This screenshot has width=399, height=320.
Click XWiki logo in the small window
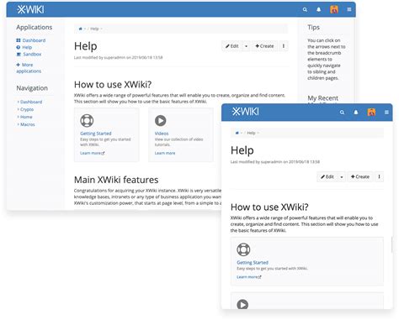pyautogui.click(x=245, y=112)
